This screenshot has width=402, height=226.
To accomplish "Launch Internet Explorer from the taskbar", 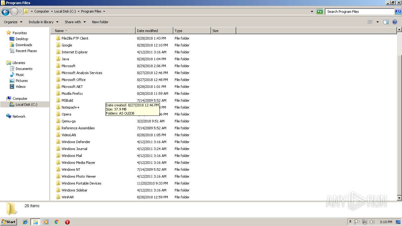I will tap(25, 222).
